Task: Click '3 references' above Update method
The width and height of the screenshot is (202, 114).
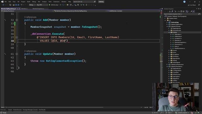Action: [x=30, y=51]
